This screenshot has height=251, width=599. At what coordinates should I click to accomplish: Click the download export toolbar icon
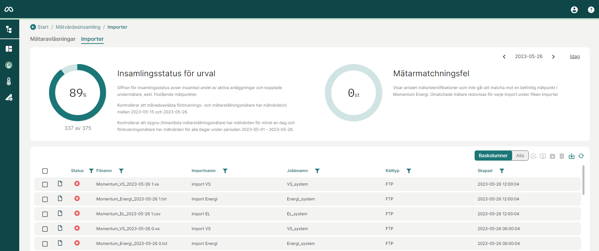572,156
